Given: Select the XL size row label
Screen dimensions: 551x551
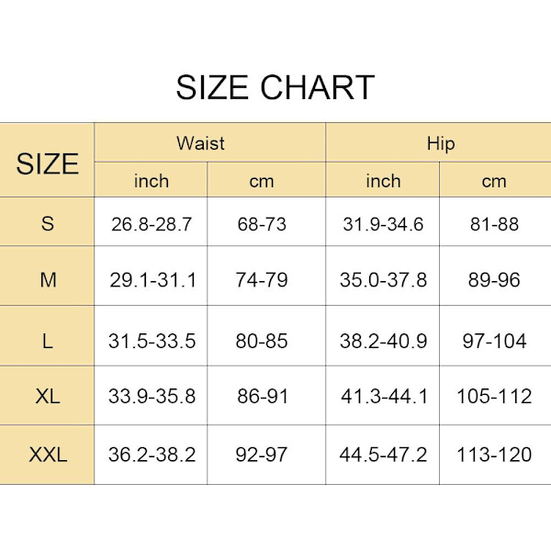Looking at the screenshot, I should [x=48, y=397].
